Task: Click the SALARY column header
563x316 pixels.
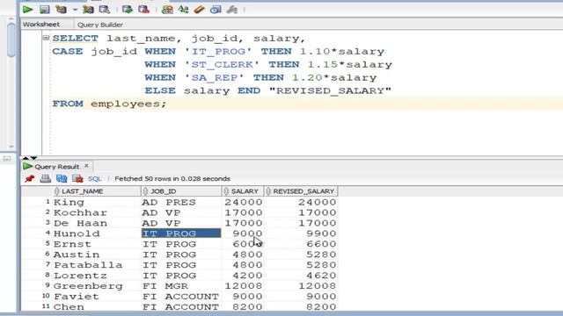Action: click(x=243, y=191)
